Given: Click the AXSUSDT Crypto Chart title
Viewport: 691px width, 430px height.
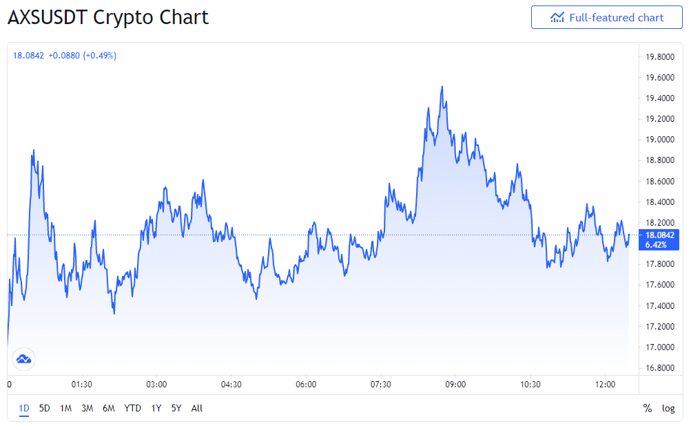Looking at the screenshot, I should click(x=108, y=18).
